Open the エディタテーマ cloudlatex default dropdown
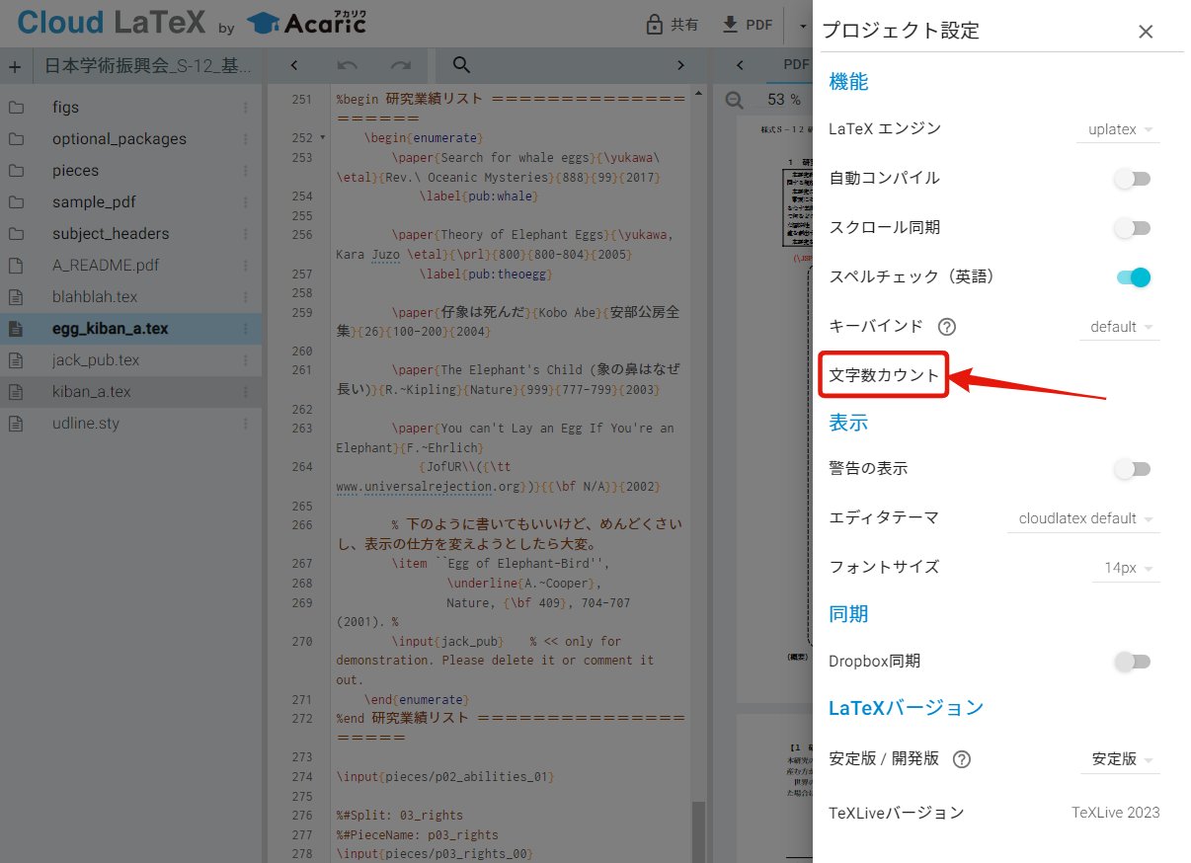Viewport: 1191px width, 863px height. click(x=1084, y=518)
